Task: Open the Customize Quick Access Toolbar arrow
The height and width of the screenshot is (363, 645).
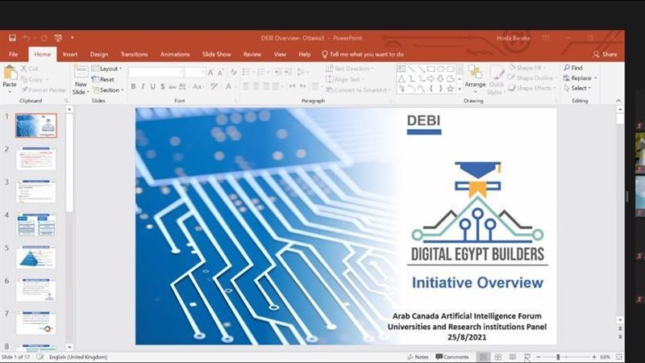Action: 73,38
